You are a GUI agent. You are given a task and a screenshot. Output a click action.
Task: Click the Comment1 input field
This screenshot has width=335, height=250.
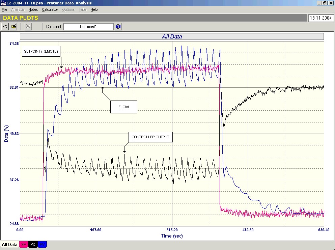pos(88,27)
